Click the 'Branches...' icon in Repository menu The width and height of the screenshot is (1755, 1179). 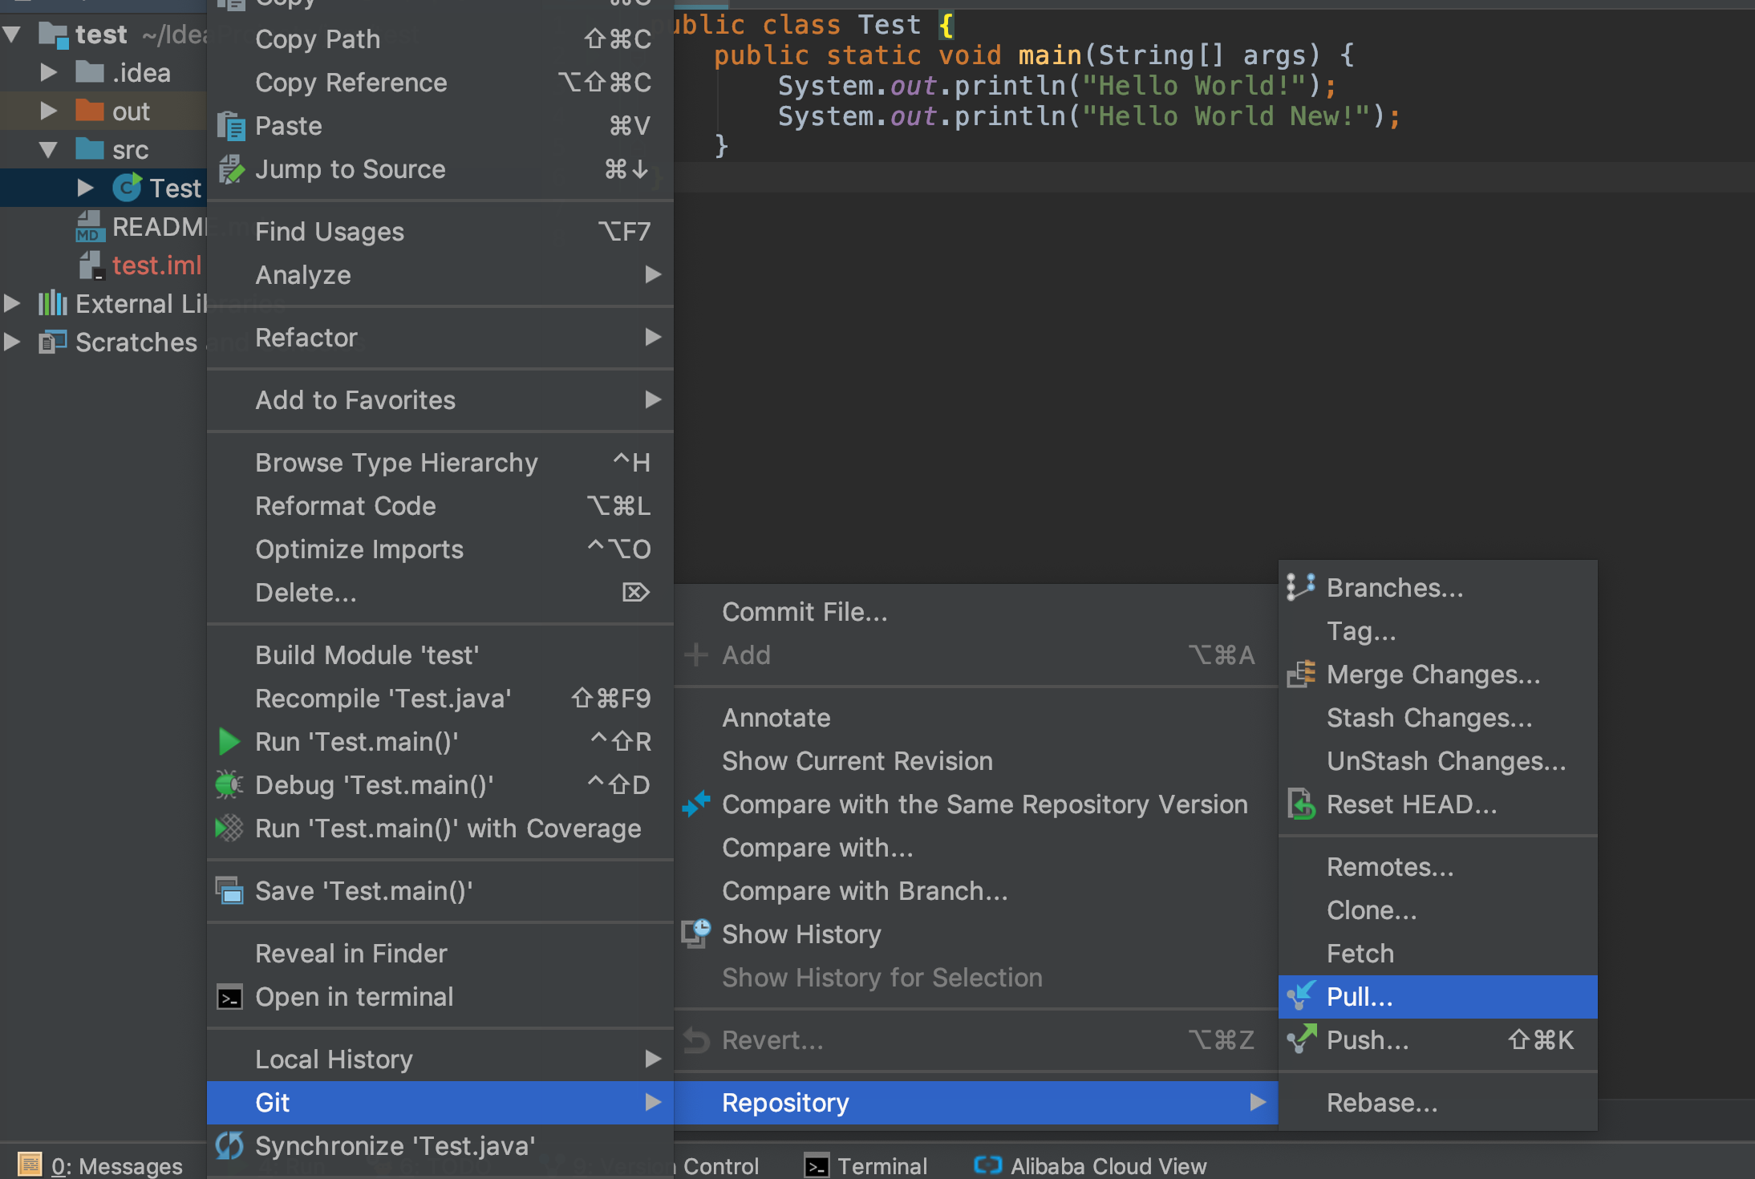(x=1301, y=588)
